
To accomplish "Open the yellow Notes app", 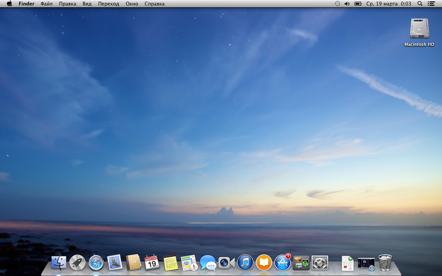I will (x=171, y=263).
